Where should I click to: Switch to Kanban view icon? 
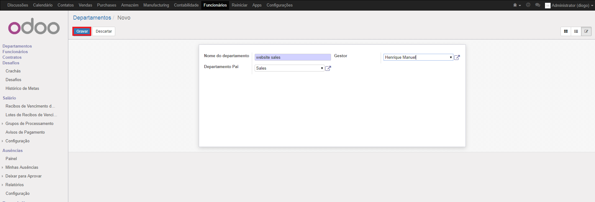point(566,31)
